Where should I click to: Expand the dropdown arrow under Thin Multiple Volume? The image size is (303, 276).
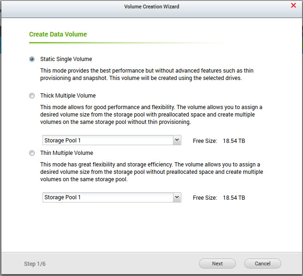pos(176,197)
